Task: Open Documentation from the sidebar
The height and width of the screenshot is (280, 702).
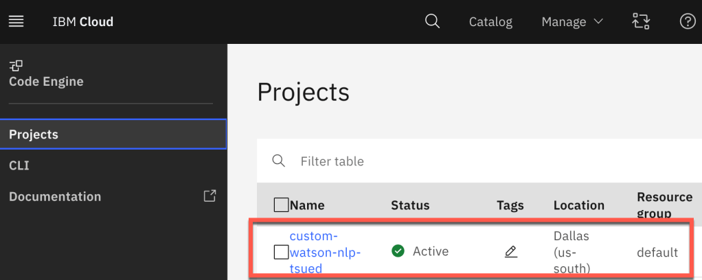Action: point(55,196)
